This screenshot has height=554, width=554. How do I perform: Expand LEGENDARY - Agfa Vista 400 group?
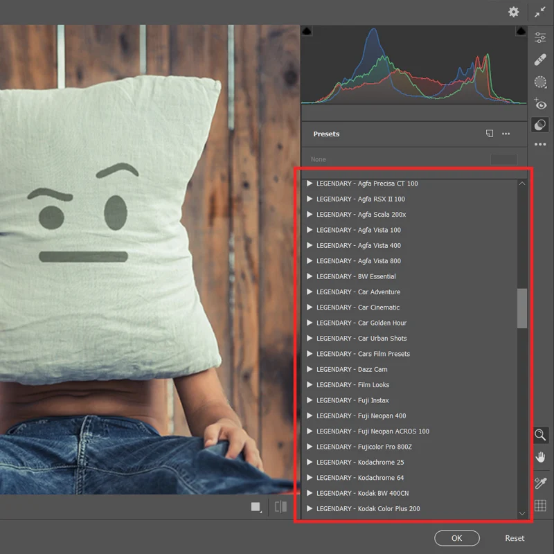[x=310, y=245]
